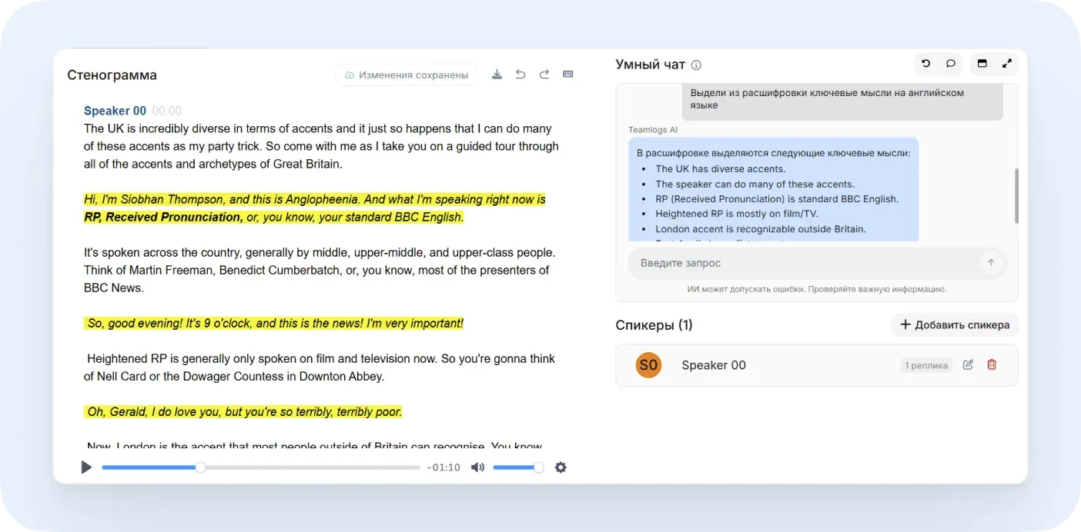Redo the transcript edit
The width and height of the screenshot is (1081, 532).
[544, 75]
